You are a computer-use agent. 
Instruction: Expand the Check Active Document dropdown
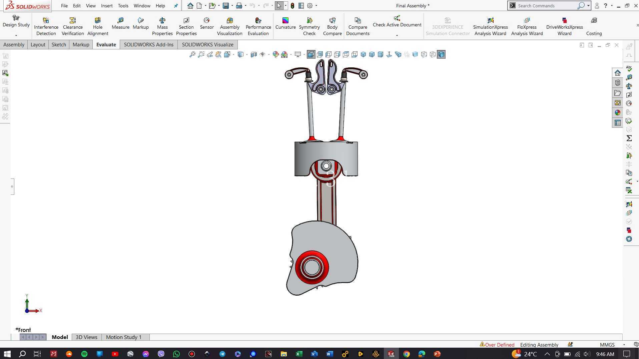click(397, 35)
